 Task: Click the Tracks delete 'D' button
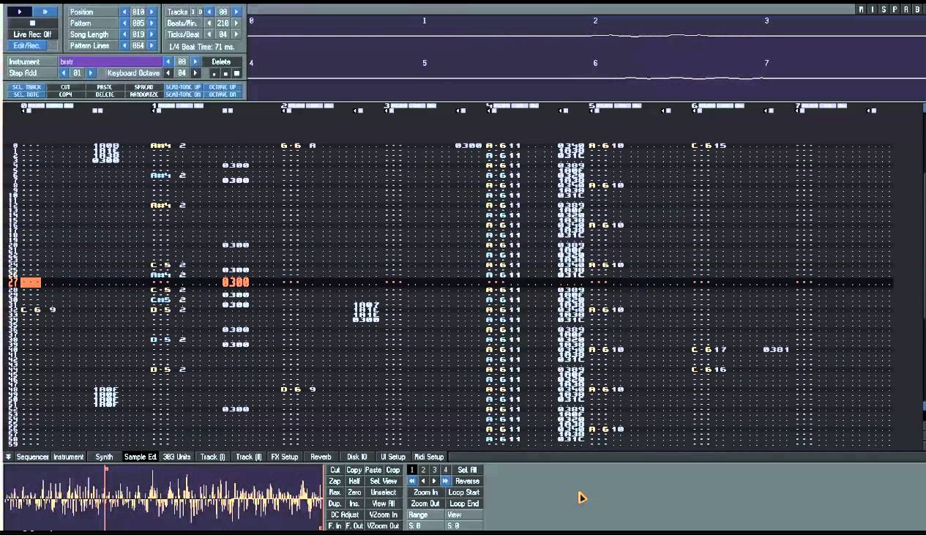[x=200, y=12]
